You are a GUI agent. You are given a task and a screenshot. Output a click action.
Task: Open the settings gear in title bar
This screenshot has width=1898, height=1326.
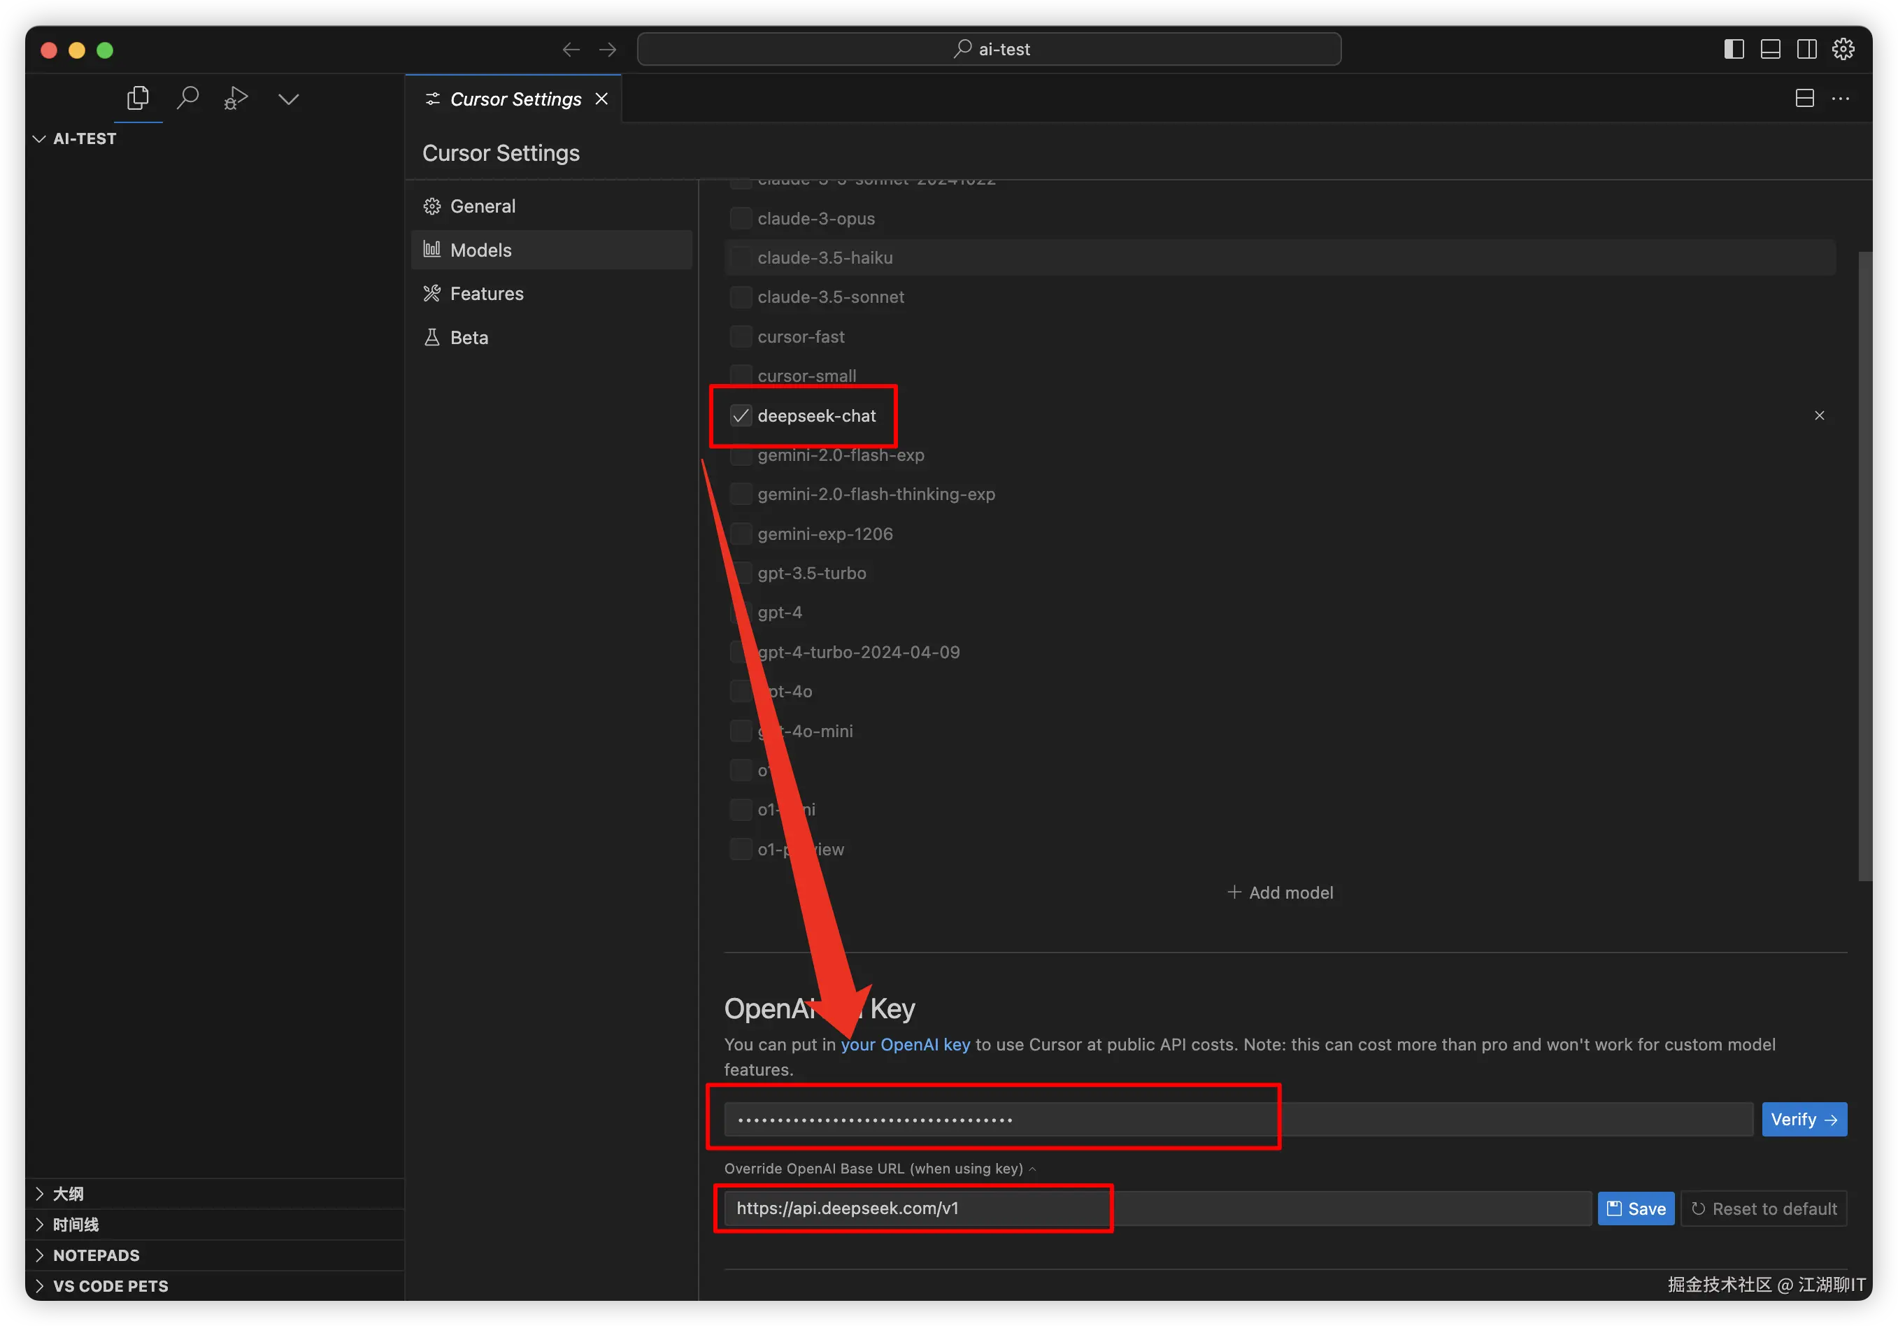[x=1843, y=50]
